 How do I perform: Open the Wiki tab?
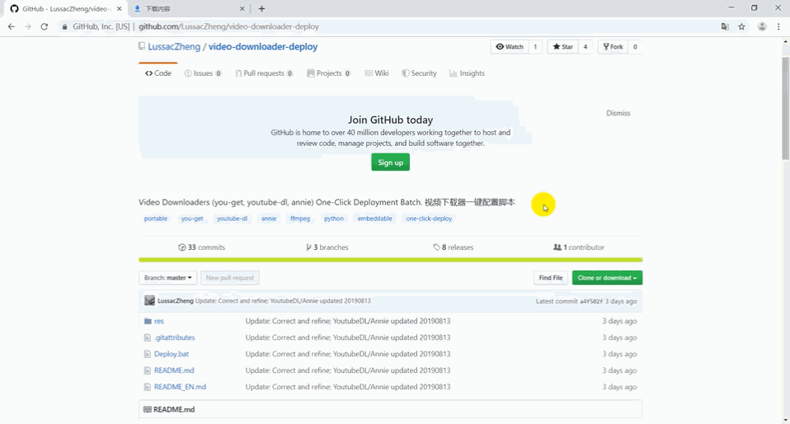377,73
